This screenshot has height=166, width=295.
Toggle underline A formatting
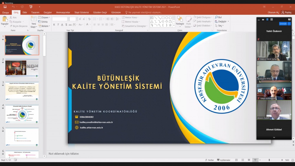click(62, 25)
